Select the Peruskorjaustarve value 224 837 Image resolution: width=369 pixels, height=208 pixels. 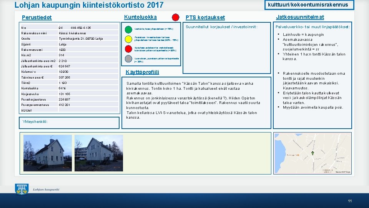point(65,99)
